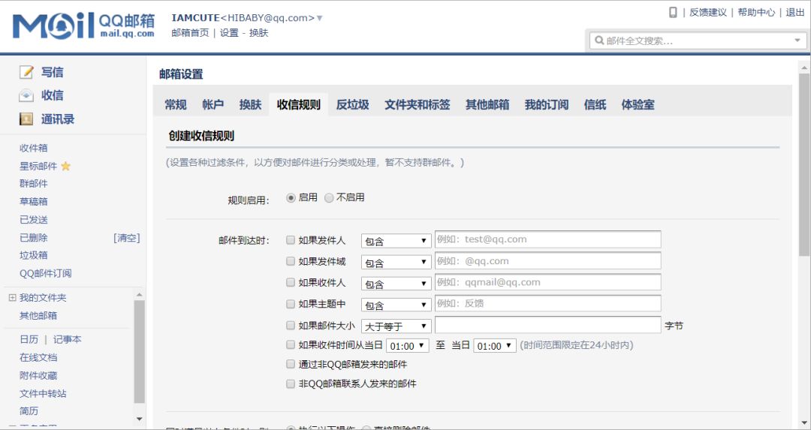Image resolution: width=811 pixels, height=430 pixels.
Task: Switch to the 反垃圾 tab
Action: coord(352,105)
